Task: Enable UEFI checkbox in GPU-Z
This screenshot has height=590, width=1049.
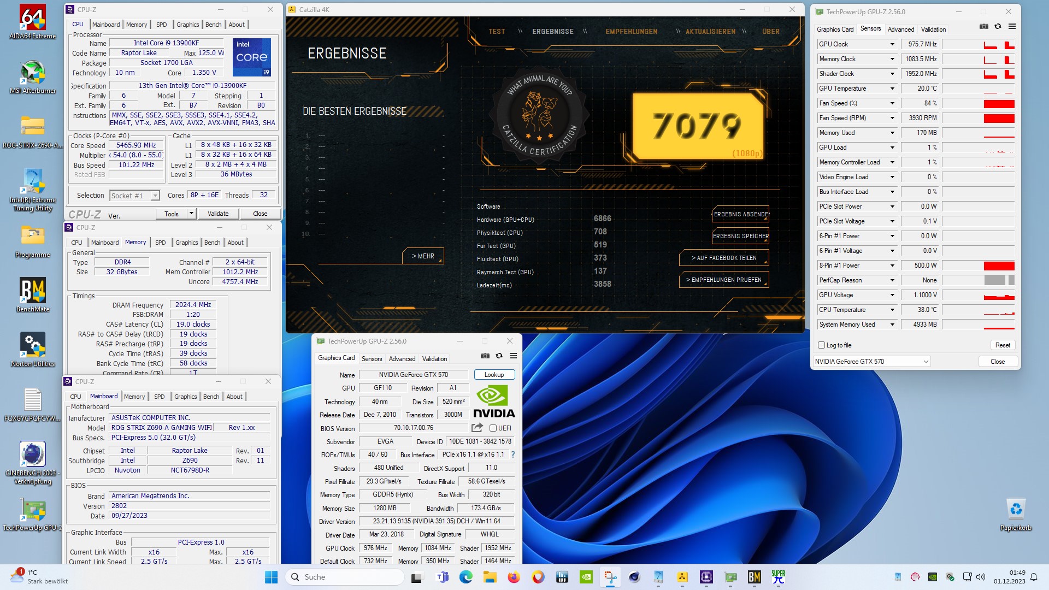Action: [x=493, y=428]
